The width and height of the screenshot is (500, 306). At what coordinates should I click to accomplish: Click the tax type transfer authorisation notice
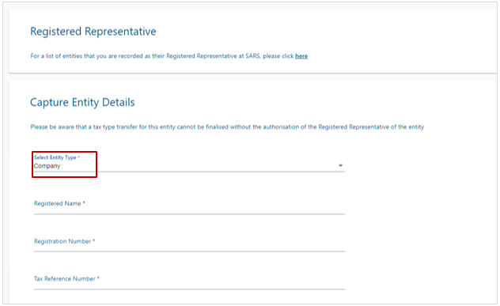pos(227,127)
